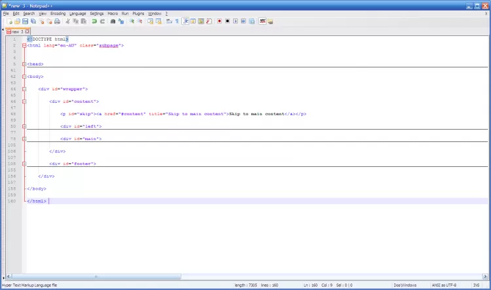Click the New file toolbar icon
This screenshot has width=491, height=290.
10,21
